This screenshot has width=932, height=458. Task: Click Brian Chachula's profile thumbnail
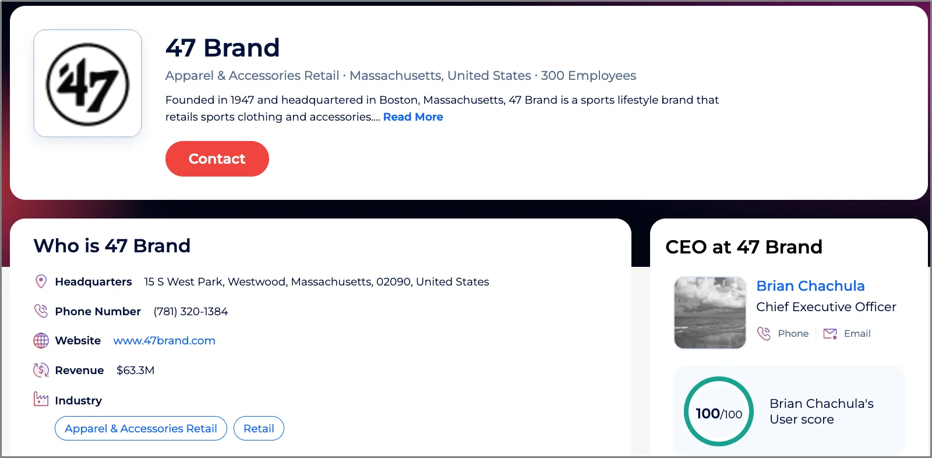pos(709,312)
